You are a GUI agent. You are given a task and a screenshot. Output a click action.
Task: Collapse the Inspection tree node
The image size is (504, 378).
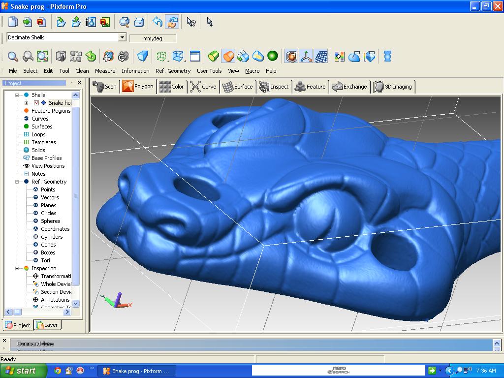tap(17, 268)
